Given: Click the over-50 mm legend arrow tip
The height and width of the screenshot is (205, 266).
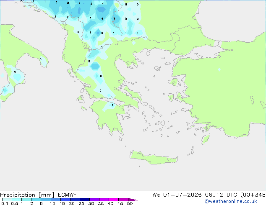Looking at the screenshot, I should (133, 200).
